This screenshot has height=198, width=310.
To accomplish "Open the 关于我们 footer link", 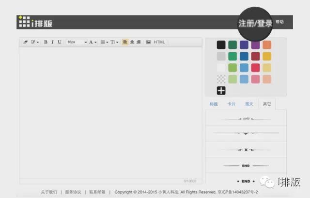I will pos(49,192).
